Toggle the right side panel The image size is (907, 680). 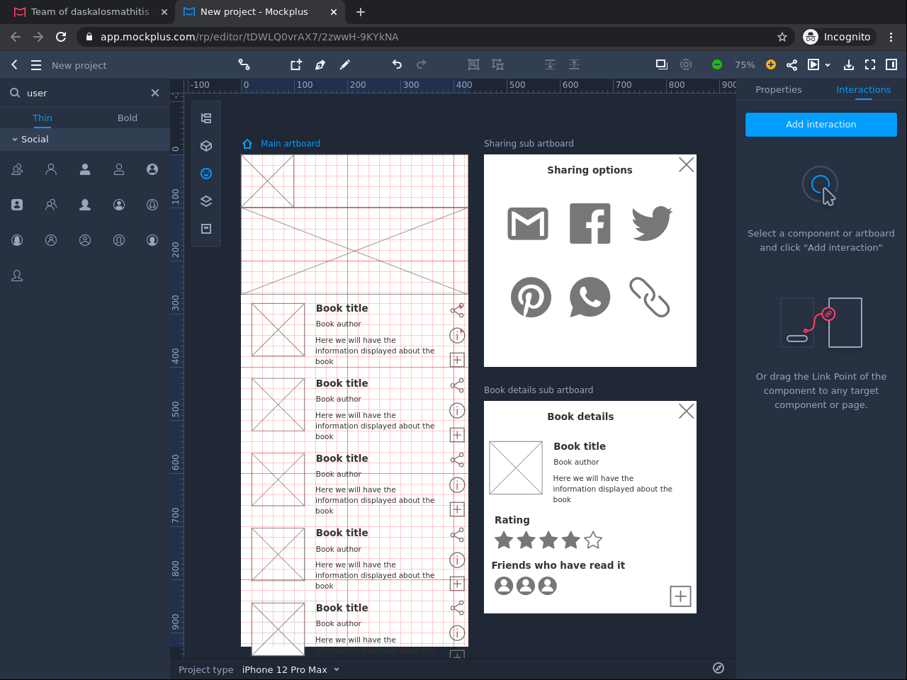891,64
